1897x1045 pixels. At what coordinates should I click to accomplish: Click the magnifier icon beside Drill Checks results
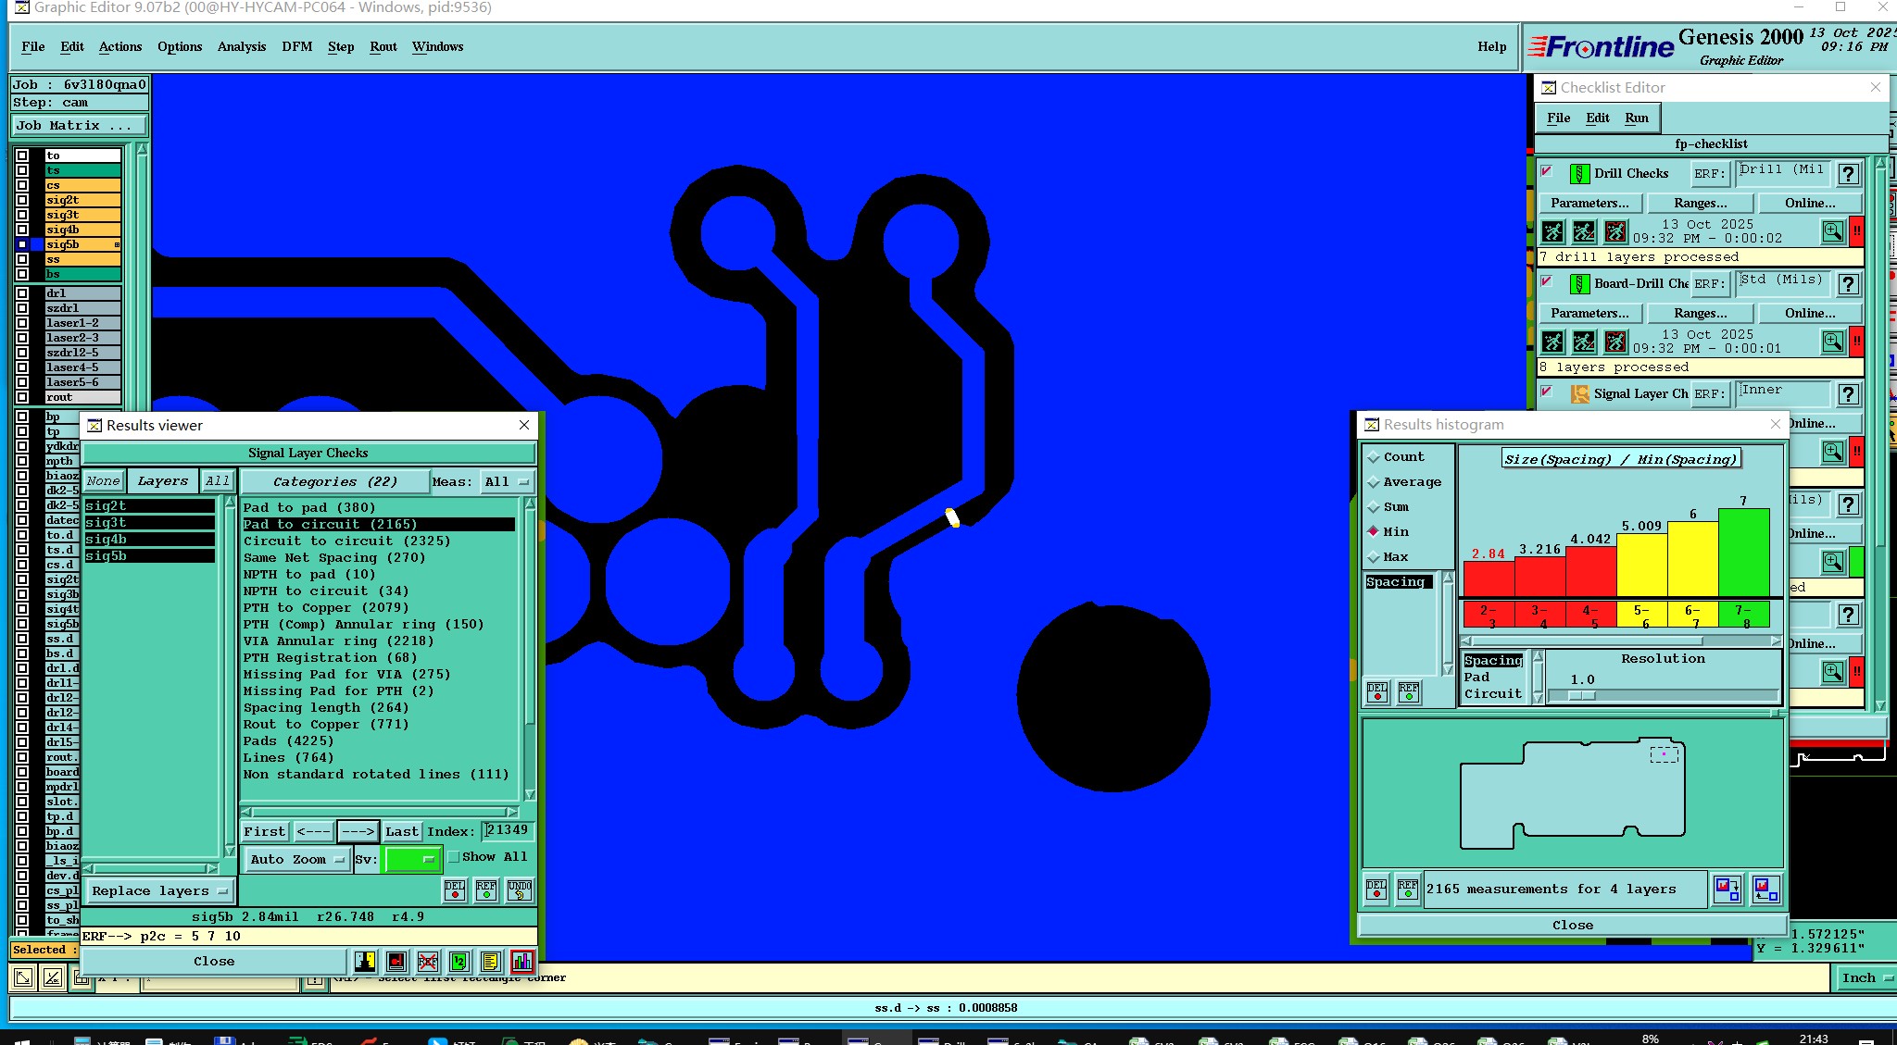(1832, 231)
